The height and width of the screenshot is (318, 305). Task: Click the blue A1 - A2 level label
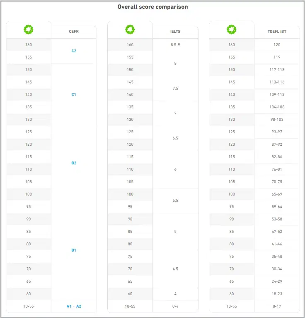[x=74, y=306]
